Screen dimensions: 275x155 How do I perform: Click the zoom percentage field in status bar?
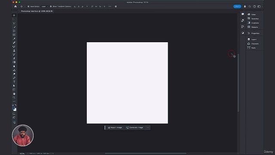22,154
